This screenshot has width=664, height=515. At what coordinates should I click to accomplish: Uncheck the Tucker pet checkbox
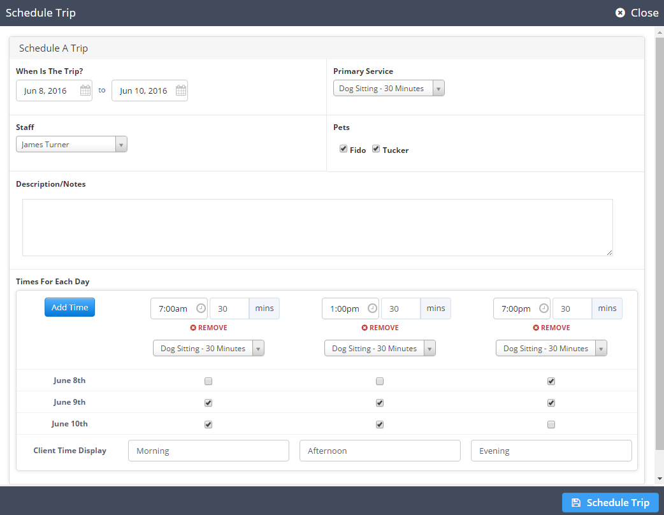coord(376,149)
